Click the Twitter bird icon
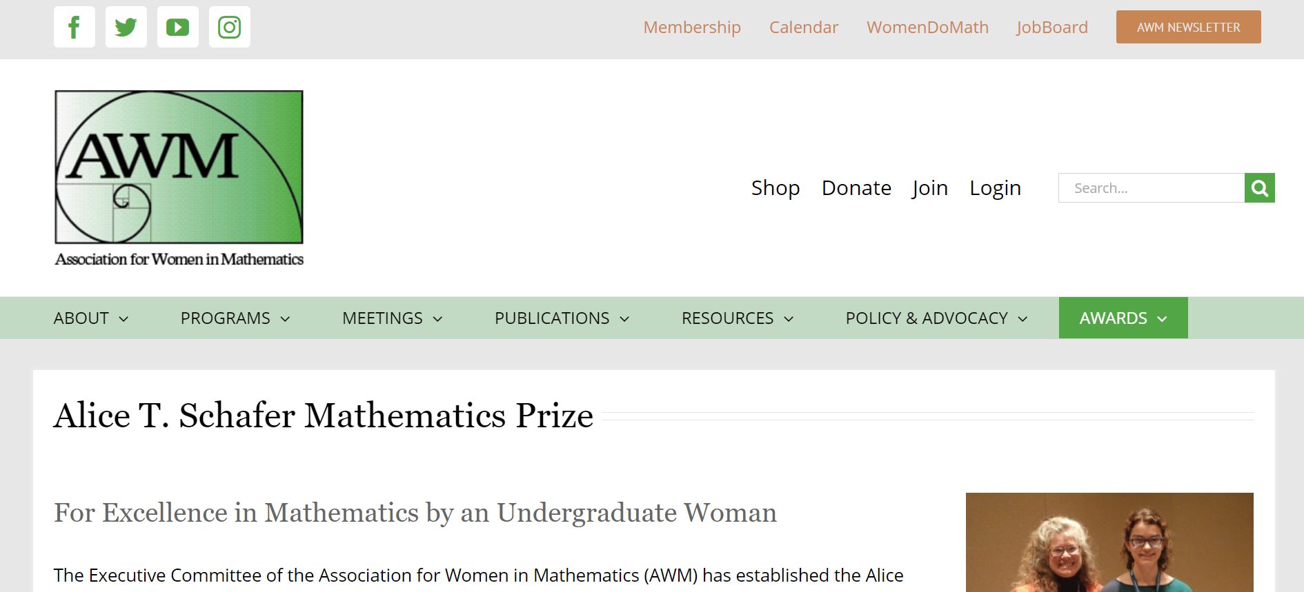 pos(126,28)
